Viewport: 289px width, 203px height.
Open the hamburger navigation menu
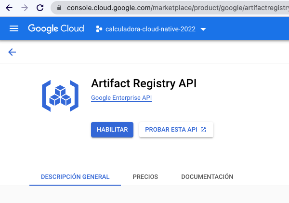pyautogui.click(x=14, y=28)
